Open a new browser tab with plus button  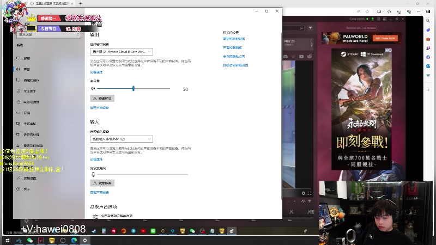80,4
